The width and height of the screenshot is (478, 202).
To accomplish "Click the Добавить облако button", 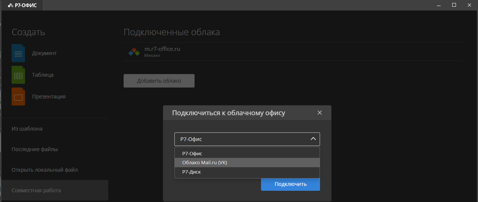I will point(159,81).
